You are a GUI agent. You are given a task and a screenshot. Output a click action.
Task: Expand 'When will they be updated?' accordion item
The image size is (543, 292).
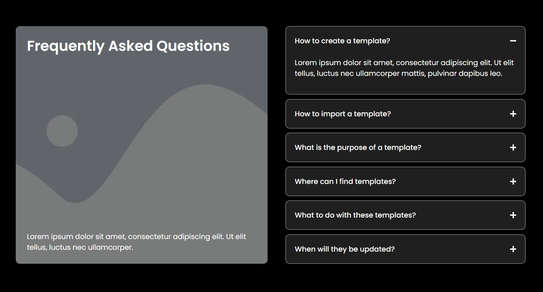(405, 249)
